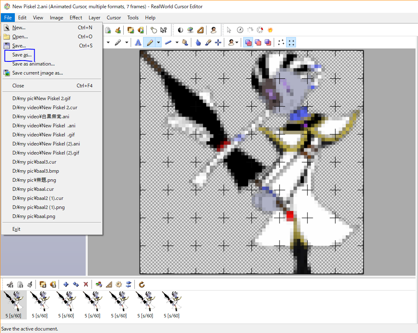Open the Layer menu
This screenshot has height=333, width=418.
pos(94,18)
